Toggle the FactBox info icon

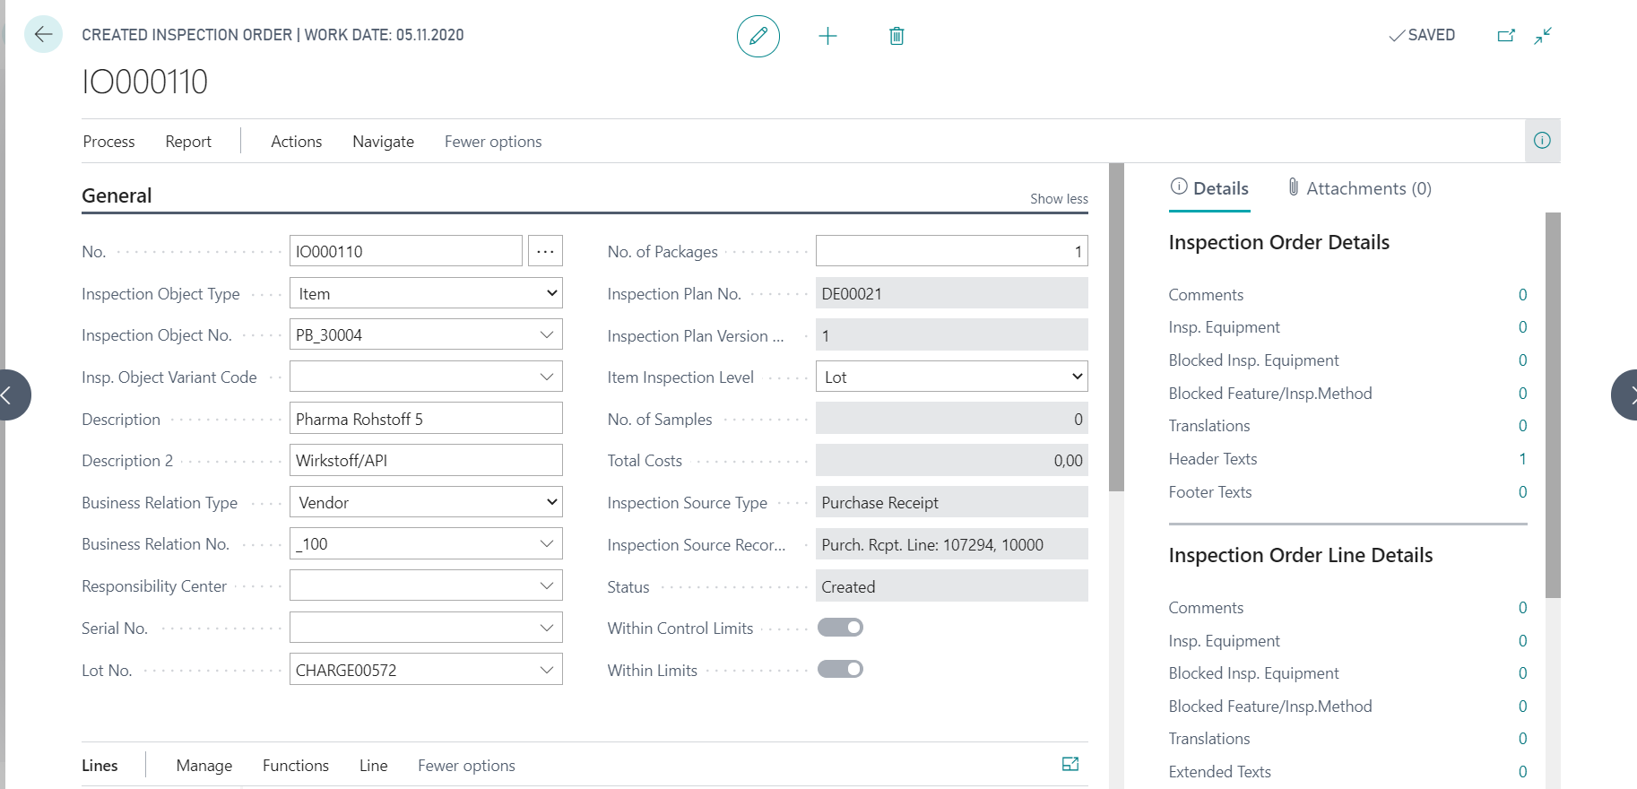pyautogui.click(x=1542, y=141)
